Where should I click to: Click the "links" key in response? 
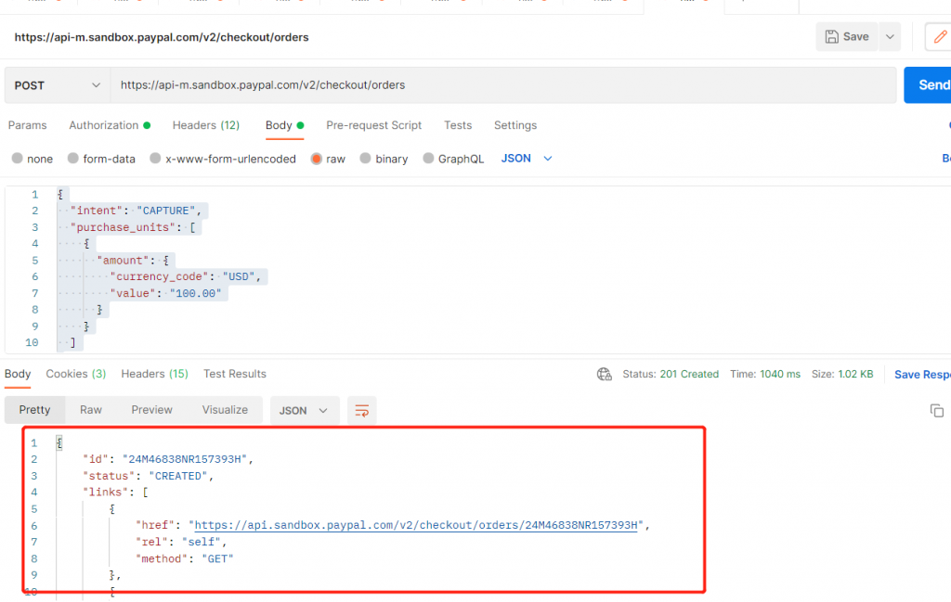pos(106,493)
